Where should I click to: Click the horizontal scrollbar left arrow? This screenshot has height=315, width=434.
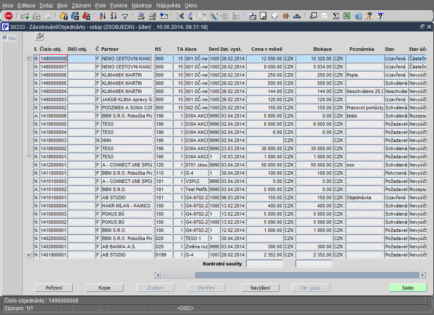pyautogui.click(x=158, y=275)
